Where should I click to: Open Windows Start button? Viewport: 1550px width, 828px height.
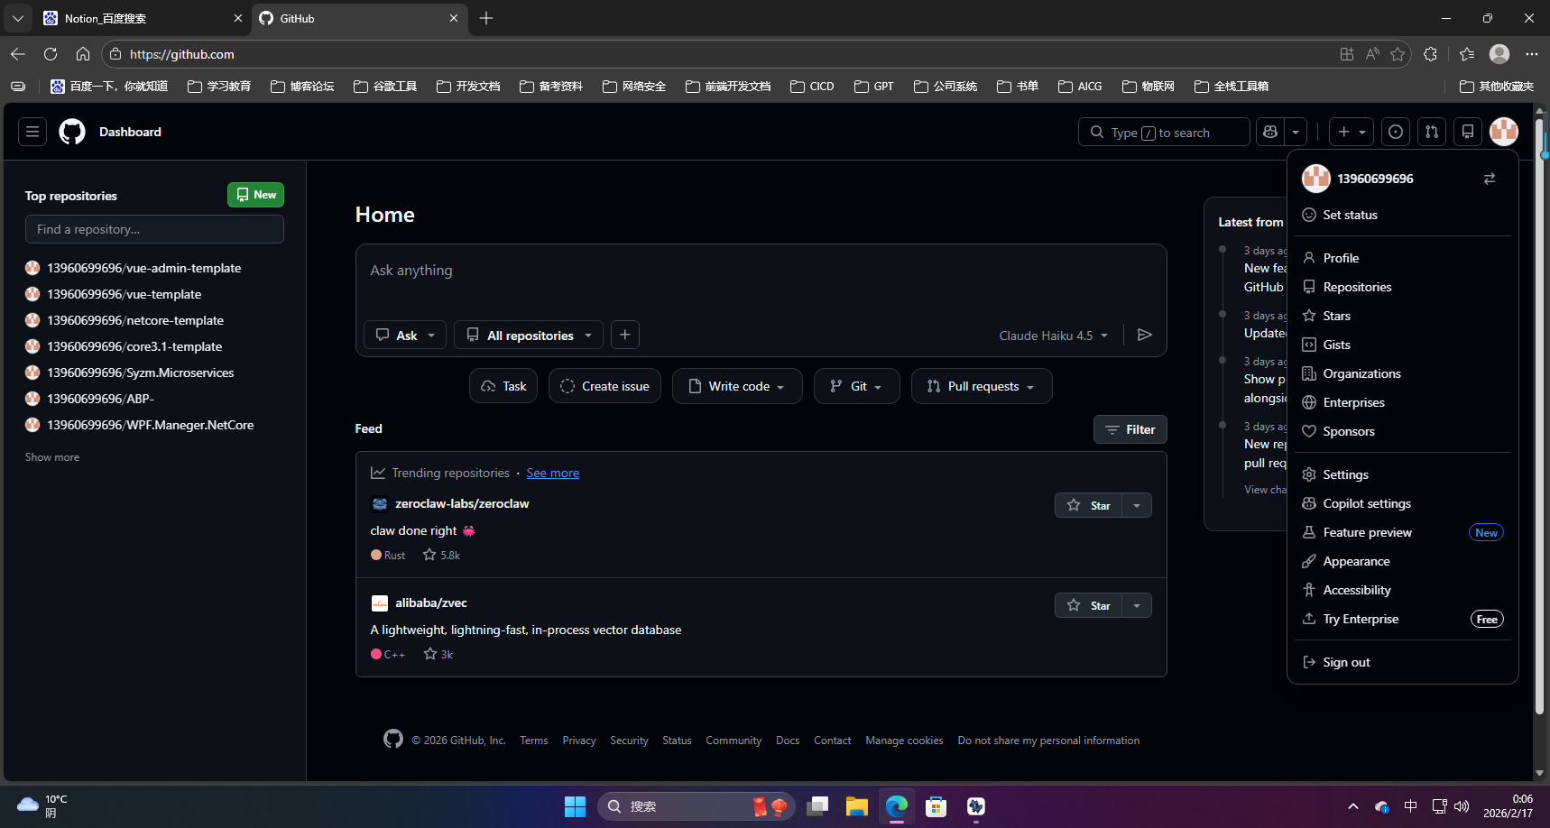(575, 806)
